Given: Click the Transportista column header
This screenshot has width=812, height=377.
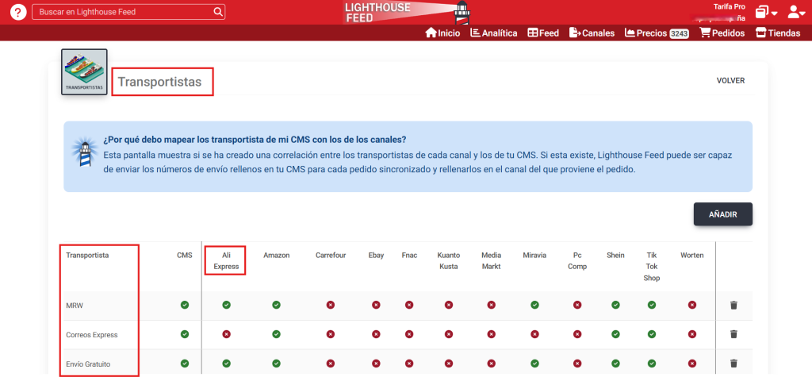Looking at the screenshot, I should (87, 255).
